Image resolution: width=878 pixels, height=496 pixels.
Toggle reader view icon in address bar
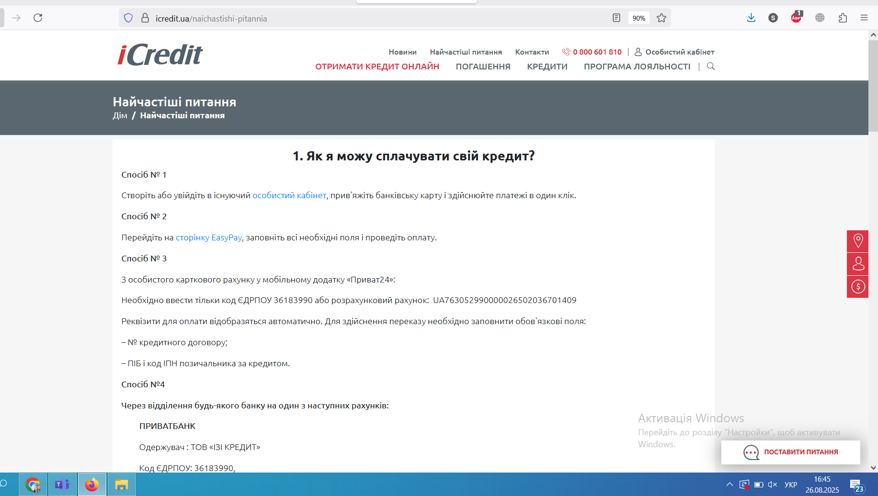(x=616, y=18)
